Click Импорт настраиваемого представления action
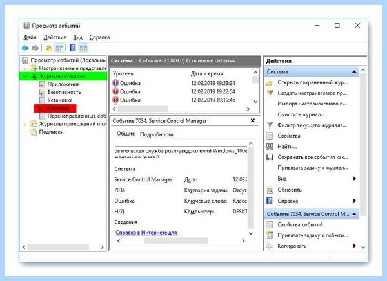The image size is (387, 281). [x=312, y=104]
